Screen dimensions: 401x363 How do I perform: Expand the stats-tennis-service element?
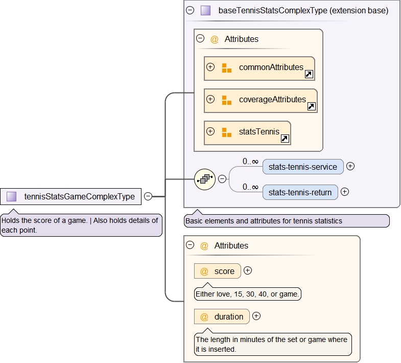click(350, 166)
